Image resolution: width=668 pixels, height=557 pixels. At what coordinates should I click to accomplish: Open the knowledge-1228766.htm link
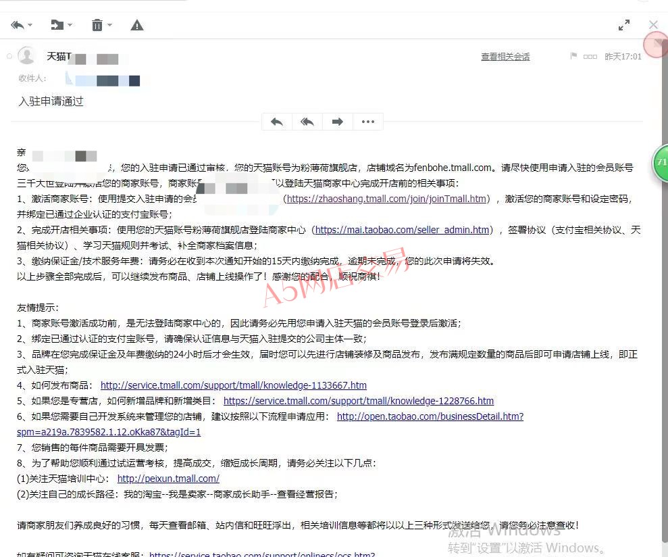coord(359,401)
